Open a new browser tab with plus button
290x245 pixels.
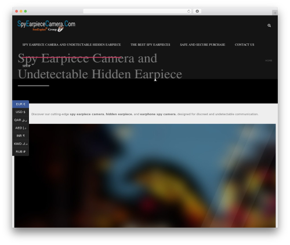coord(275,13)
